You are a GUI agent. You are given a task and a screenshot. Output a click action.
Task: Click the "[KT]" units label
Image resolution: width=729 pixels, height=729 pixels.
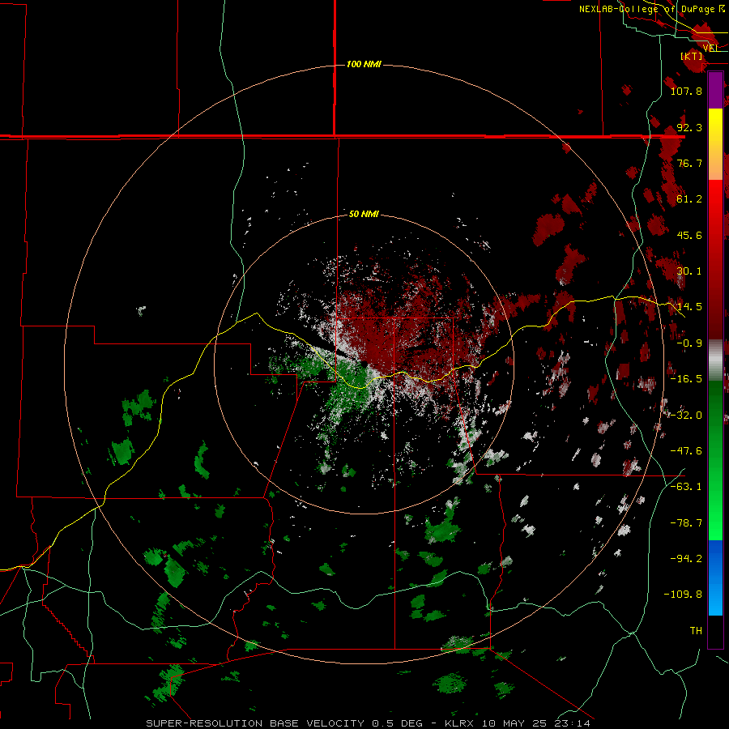692,56
